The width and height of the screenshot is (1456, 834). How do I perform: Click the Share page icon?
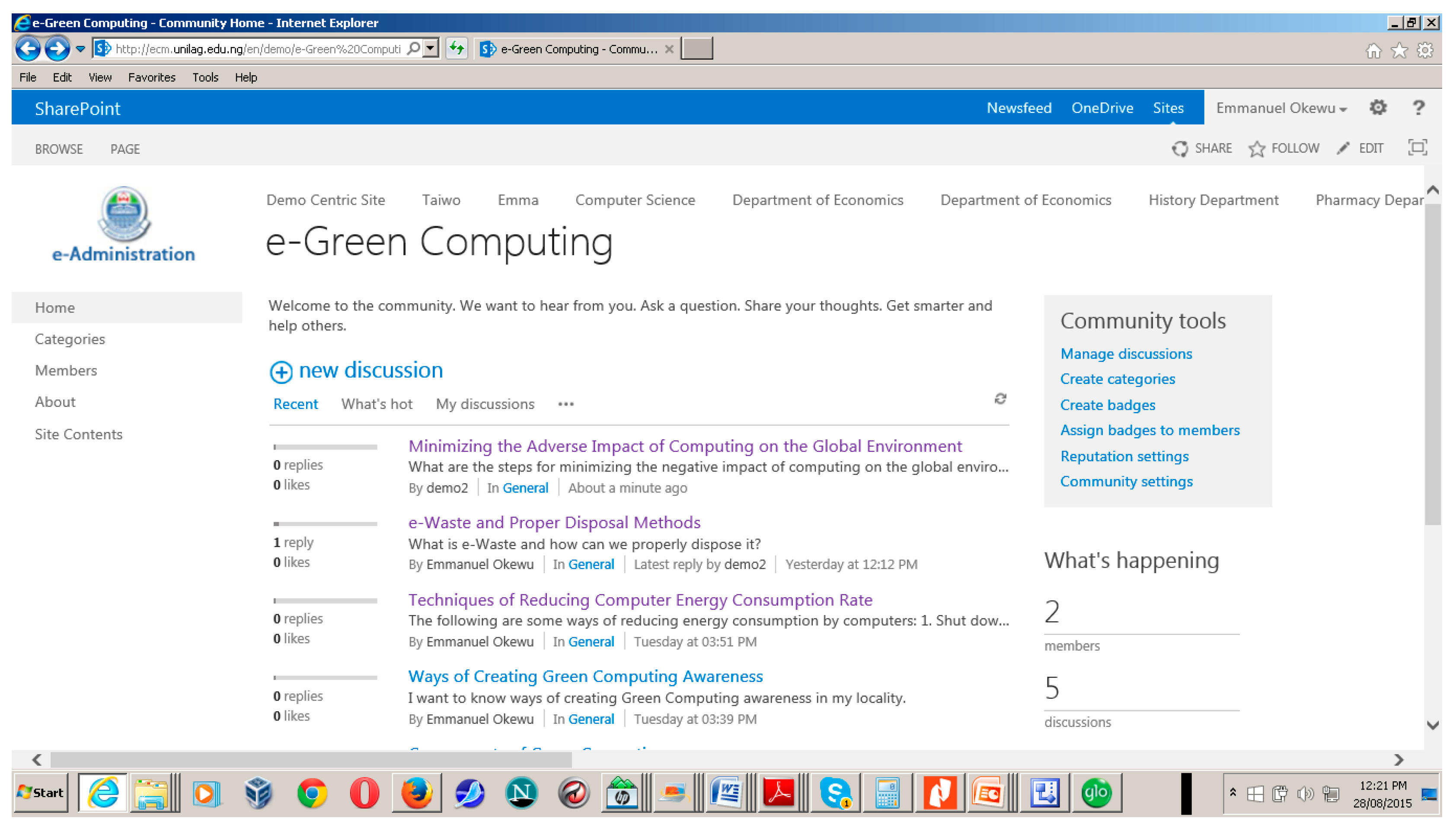(x=1180, y=149)
